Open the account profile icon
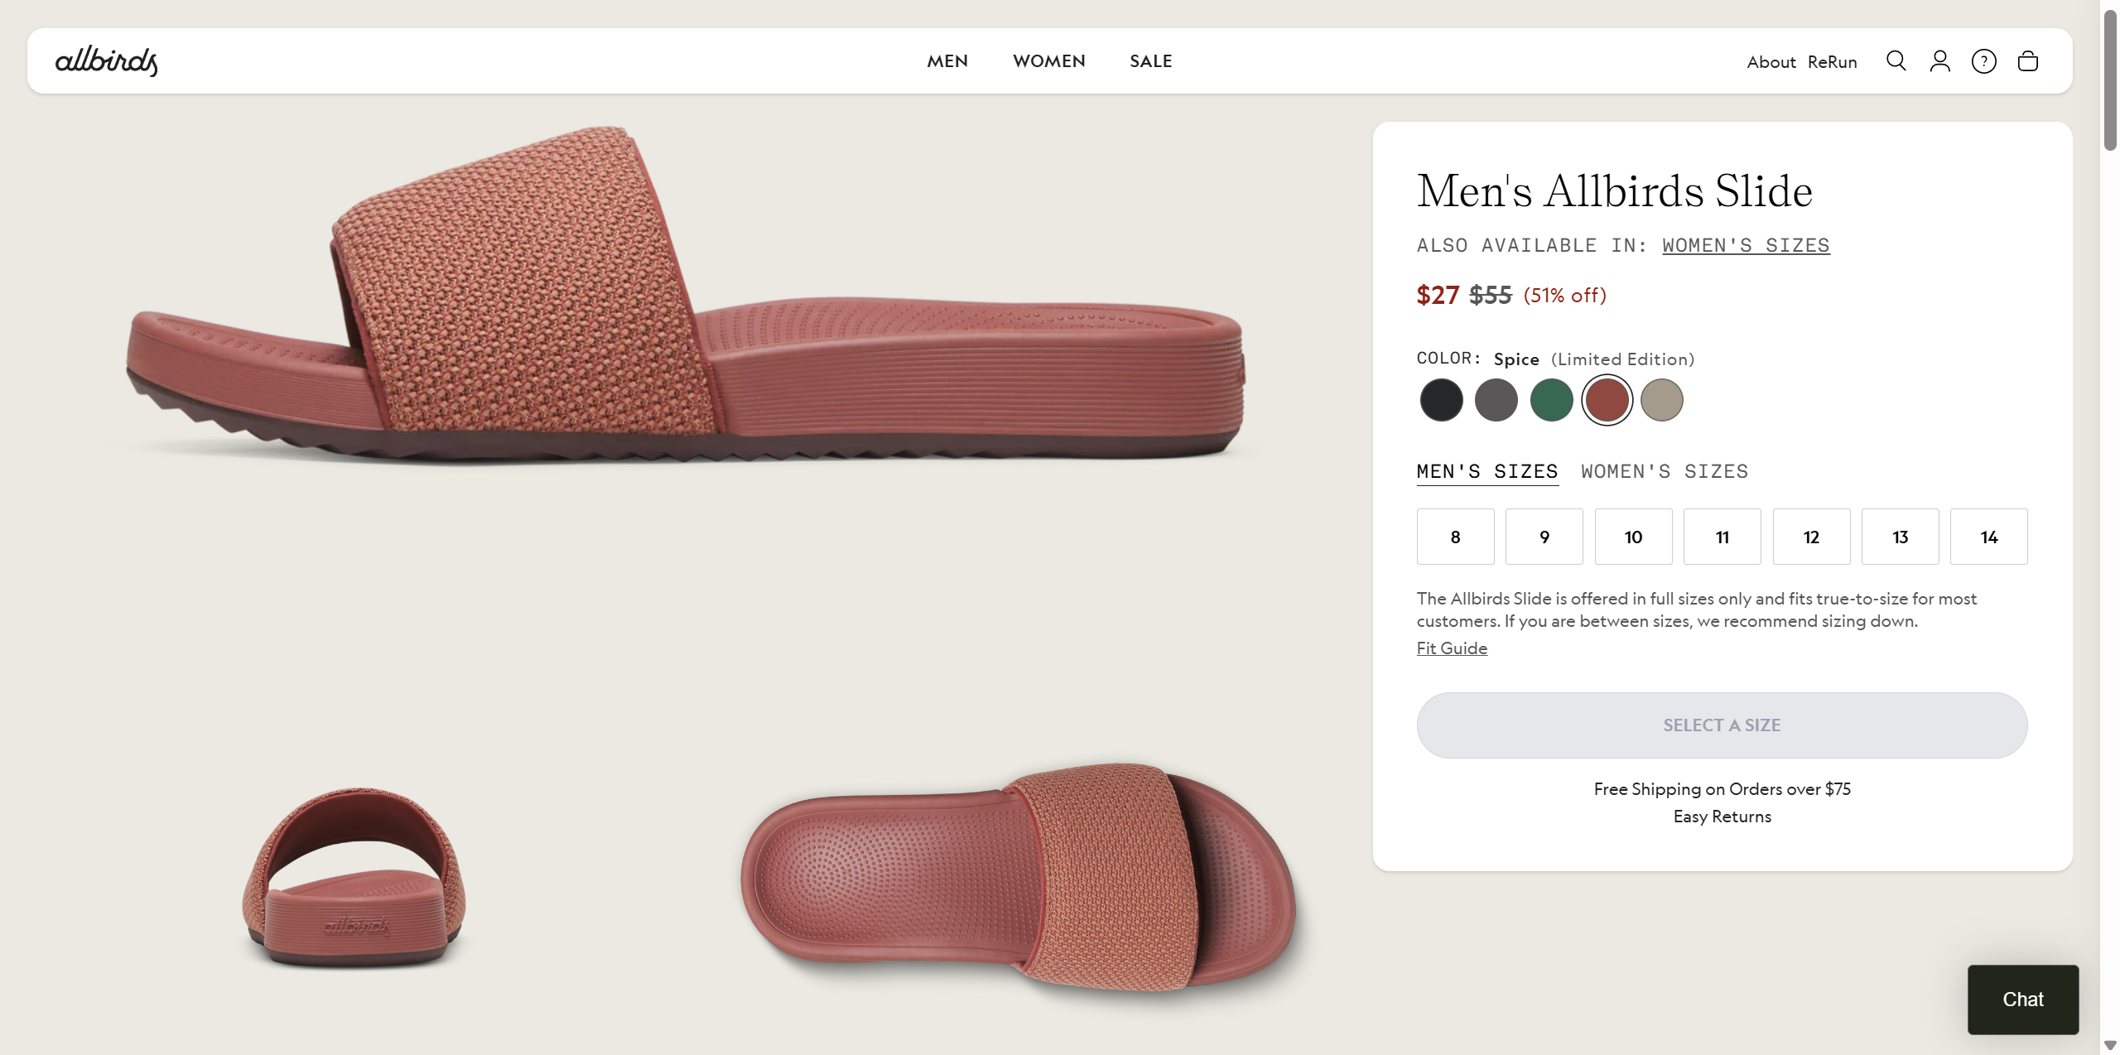 coord(1939,61)
